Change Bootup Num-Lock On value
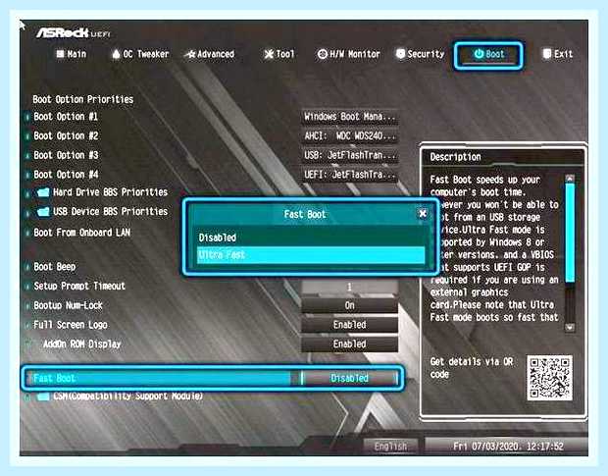Image resolution: width=608 pixels, height=476 pixels. click(x=349, y=305)
